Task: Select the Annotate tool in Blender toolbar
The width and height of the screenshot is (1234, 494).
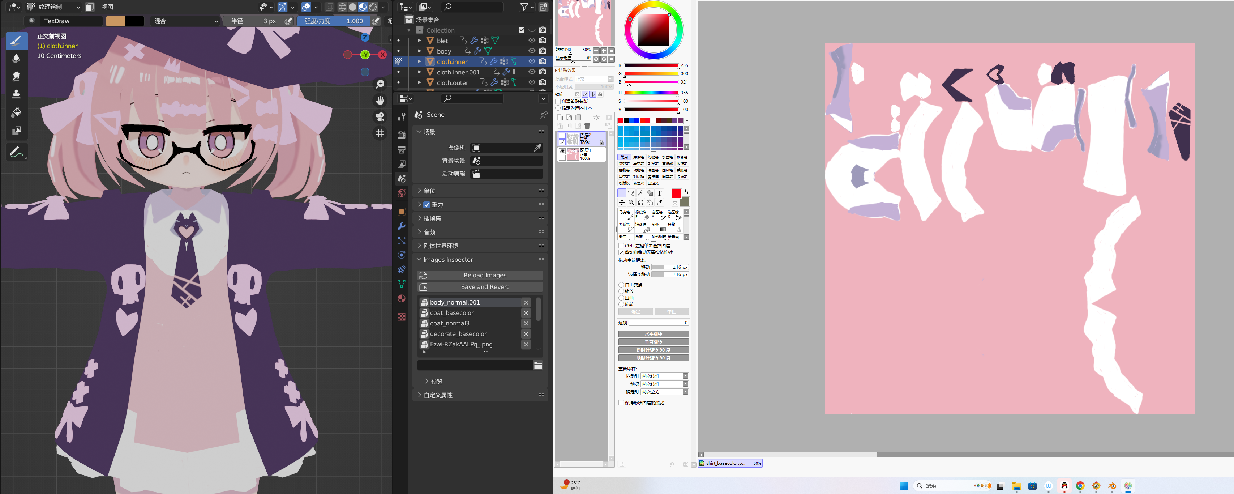Action: coord(16,152)
